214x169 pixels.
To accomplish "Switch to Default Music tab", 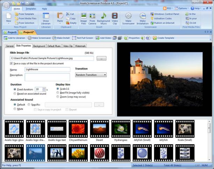I will [54, 46].
